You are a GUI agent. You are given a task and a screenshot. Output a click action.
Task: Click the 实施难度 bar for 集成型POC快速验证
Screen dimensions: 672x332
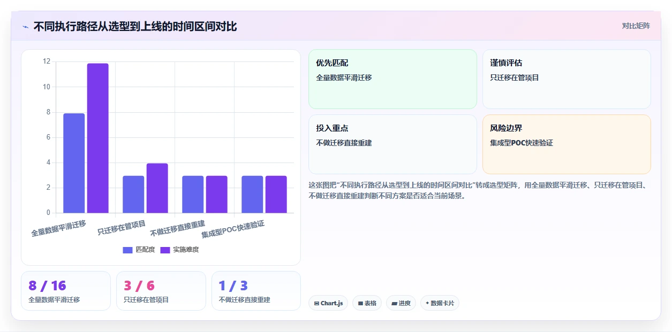(276, 194)
